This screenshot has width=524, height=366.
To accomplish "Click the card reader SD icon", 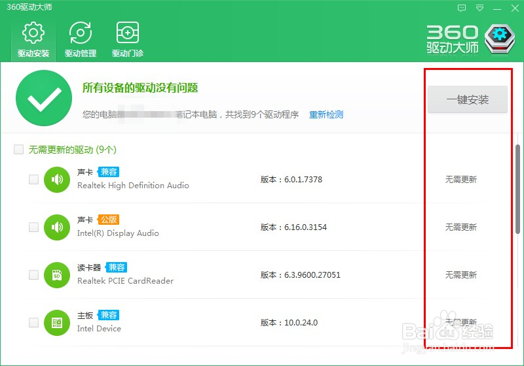I will pyautogui.click(x=57, y=275).
